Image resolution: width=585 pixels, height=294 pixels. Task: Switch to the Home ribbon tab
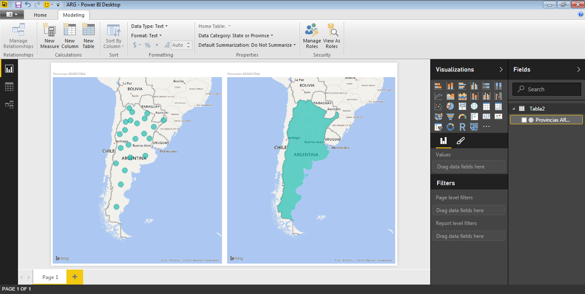[x=40, y=15]
